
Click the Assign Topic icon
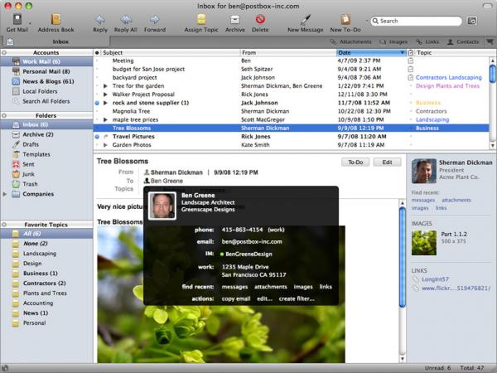(x=200, y=18)
